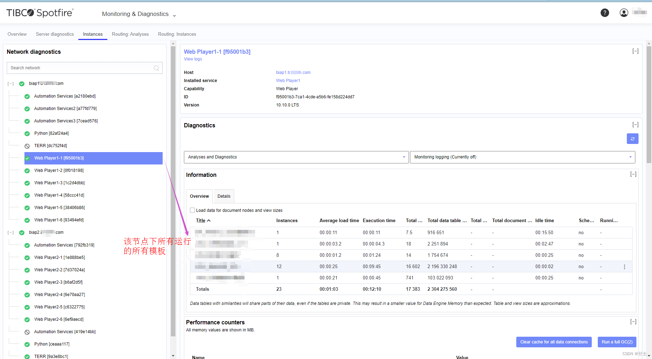
Task: Collapse the Web Player1-1 details panel
Action: 635,51
